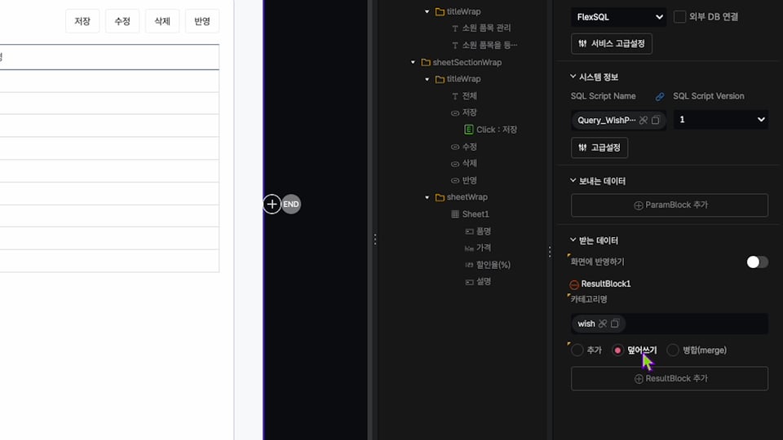Collapse titleWrap arrow under sheetSectionWrap
This screenshot has height=440, width=783.
coord(427,79)
